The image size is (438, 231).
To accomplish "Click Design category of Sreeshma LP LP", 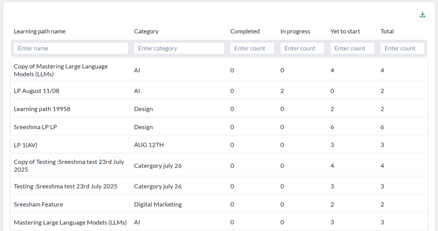I will (143, 127).
